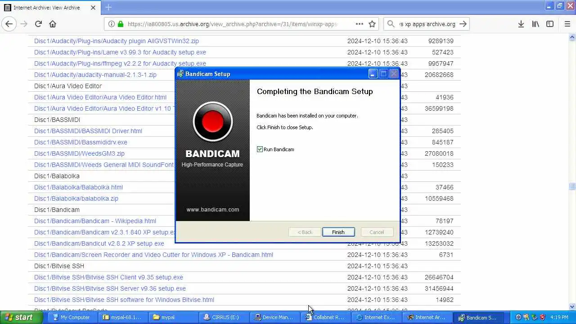
Task: Click the Disc1/Aura Video Editor folder text
Action: click(x=68, y=86)
